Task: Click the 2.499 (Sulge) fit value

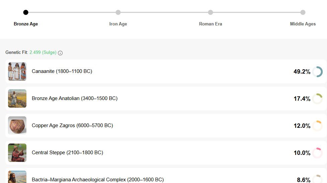Action: (x=43, y=52)
